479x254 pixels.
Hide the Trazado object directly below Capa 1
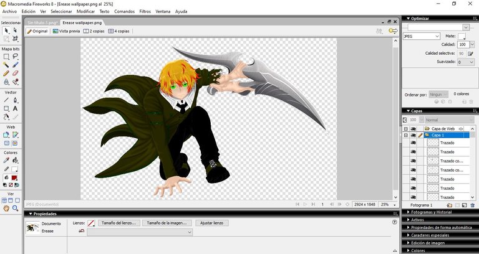click(413, 143)
